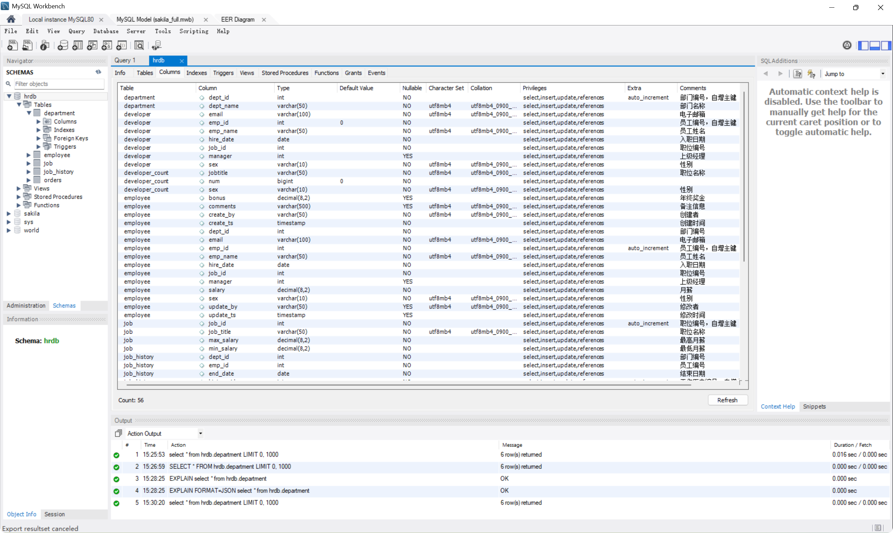Screen dimensions: 893x533
Task: Toggle the right SQL Additions panel
Action: pos(886,46)
